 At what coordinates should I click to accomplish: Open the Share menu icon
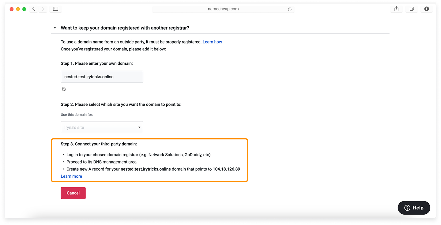pos(396,9)
